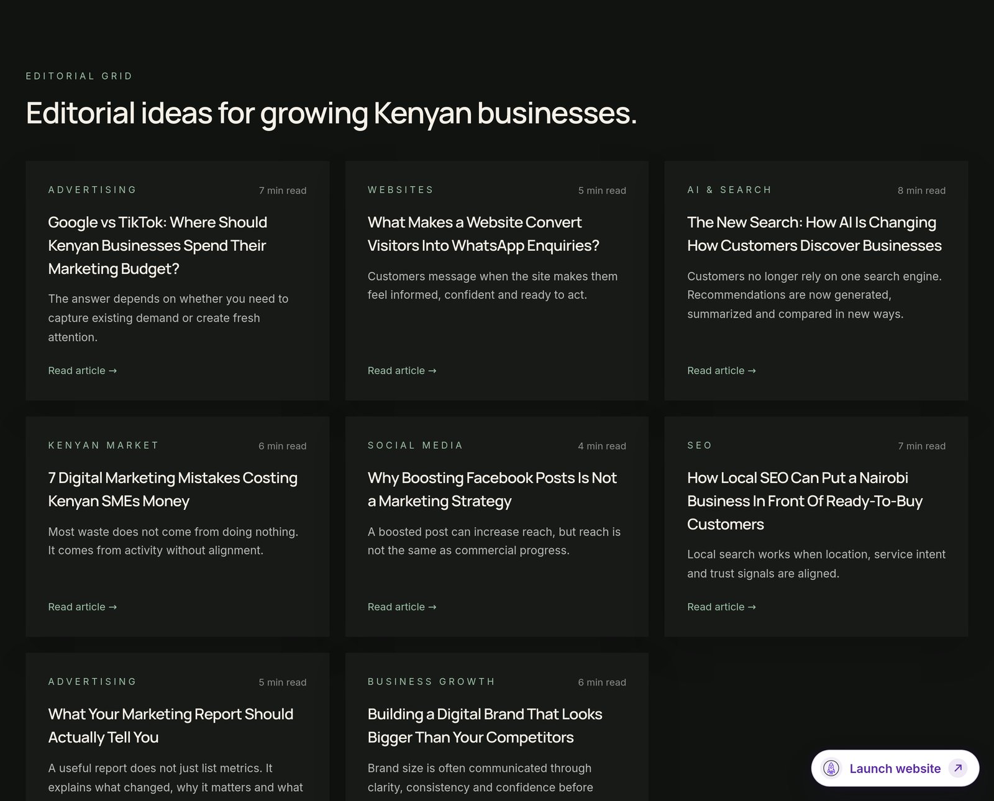Click the EDITORIAL GRID section label
The width and height of the screenshot is (994, 801).
click(x=80, y=76)
